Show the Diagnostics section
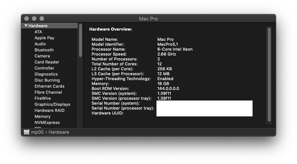297x164 pixels. click(46, 74)
